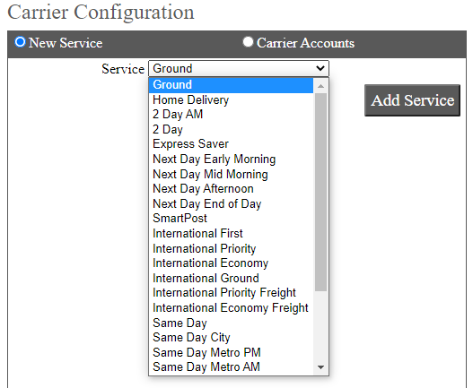
Task: Choose Next Day Early Morning service
Action: click(231, 160)
